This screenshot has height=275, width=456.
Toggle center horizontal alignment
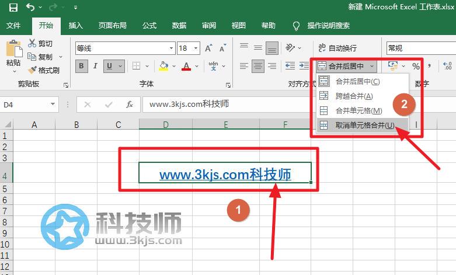pos(258,66)
